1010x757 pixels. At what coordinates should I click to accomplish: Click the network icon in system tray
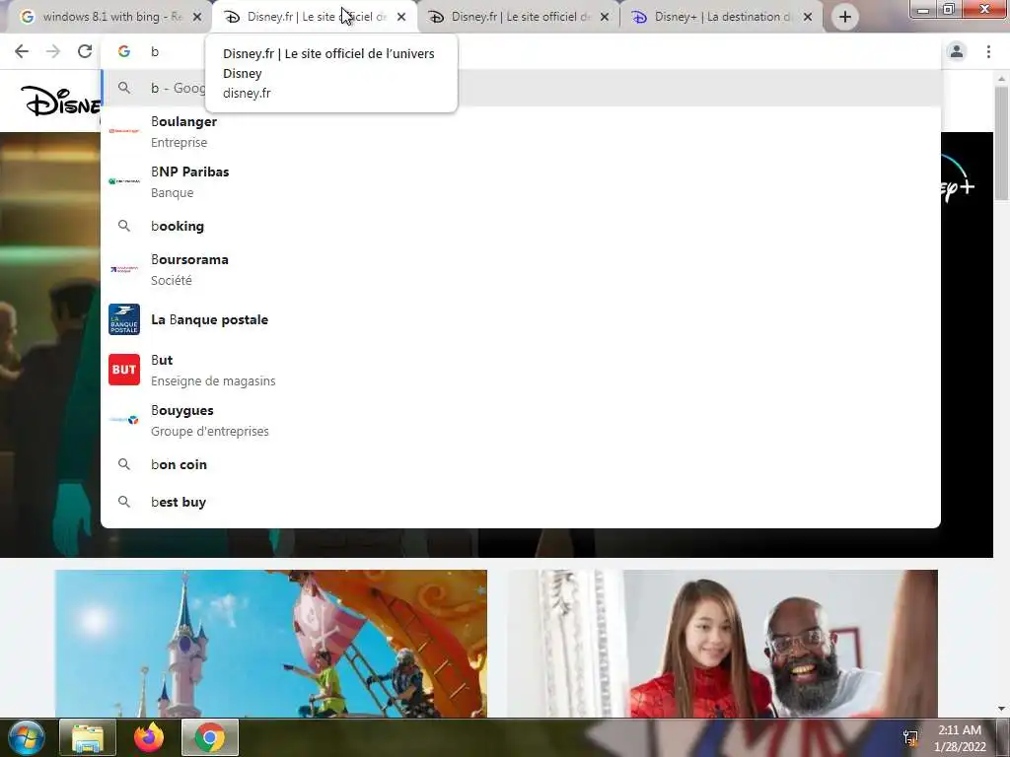[910, 738]
